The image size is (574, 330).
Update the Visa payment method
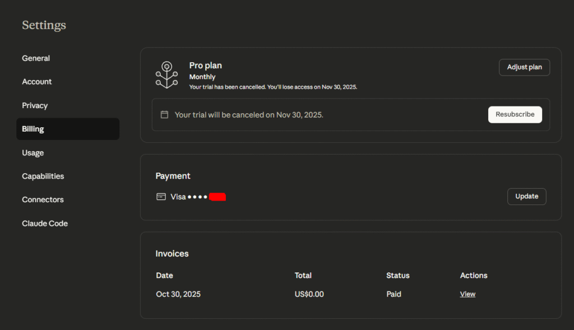pos(526,197)
